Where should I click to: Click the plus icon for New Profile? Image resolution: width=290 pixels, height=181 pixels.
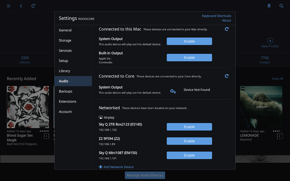point(270,41)
